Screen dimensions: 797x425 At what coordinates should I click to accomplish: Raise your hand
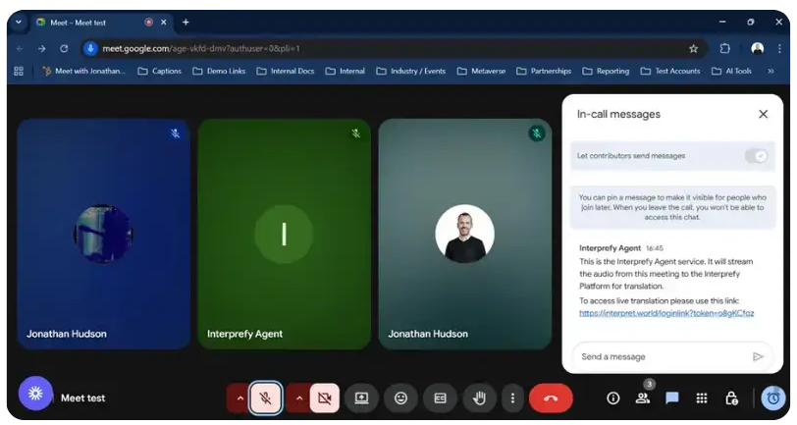coord(480,398)
